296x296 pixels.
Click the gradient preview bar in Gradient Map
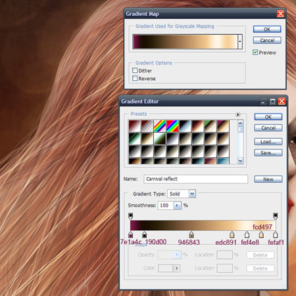tap(185, 41)
